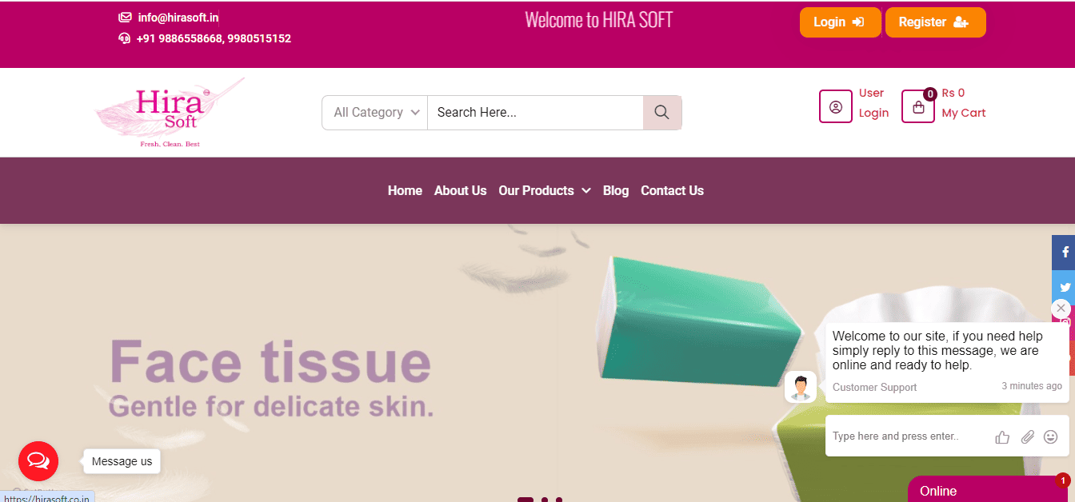The height and width of the screenshot is (502, 1075).
Task: Go to the About Us page
Action: point(460,190)
